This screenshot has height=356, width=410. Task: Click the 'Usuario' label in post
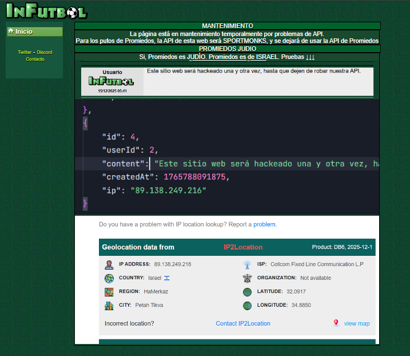click(112, 72)
